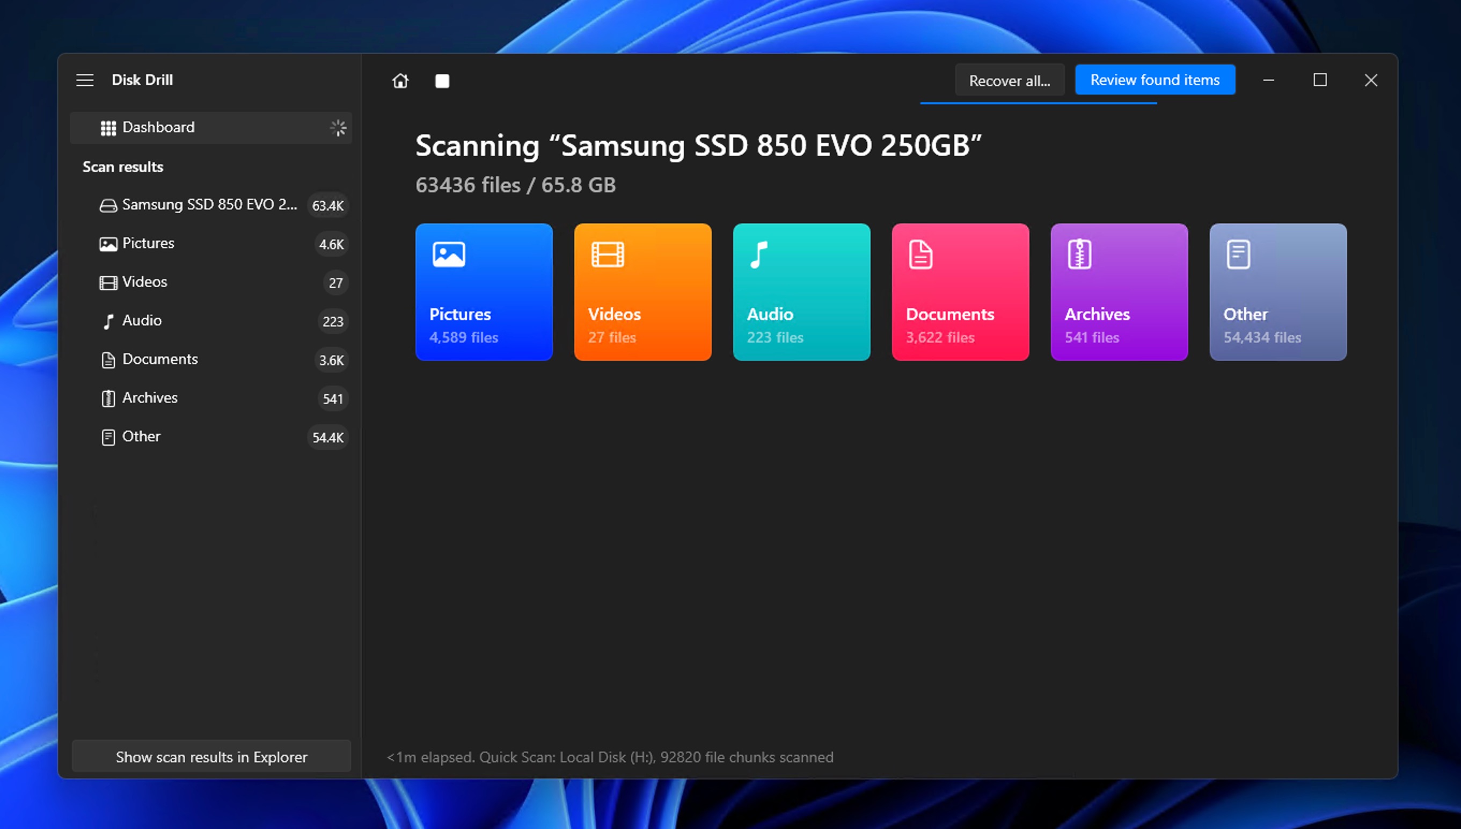This screenshot has width=1461, height=829.
Task: Click the drive icon beside Samsung SSD 850 EVO
Action: point(108,206)
